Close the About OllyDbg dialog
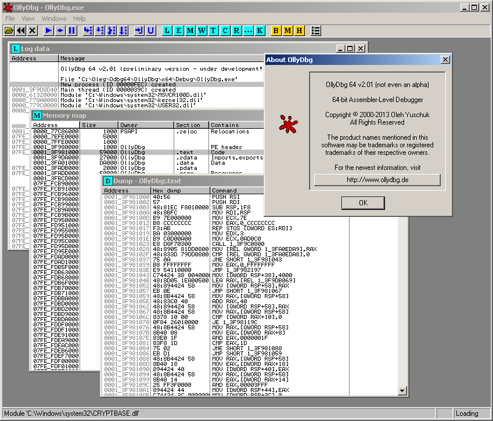The height and width of the screenshot is (421, 493). tap(445, 59)
